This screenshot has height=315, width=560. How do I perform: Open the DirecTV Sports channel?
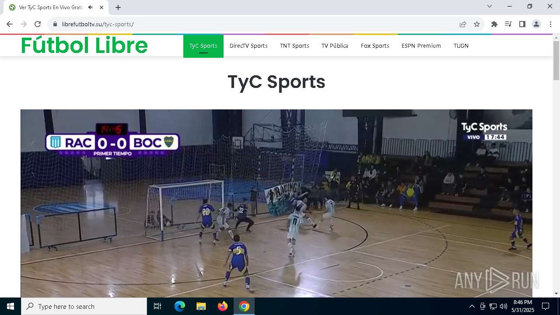(x=248, y=46)
